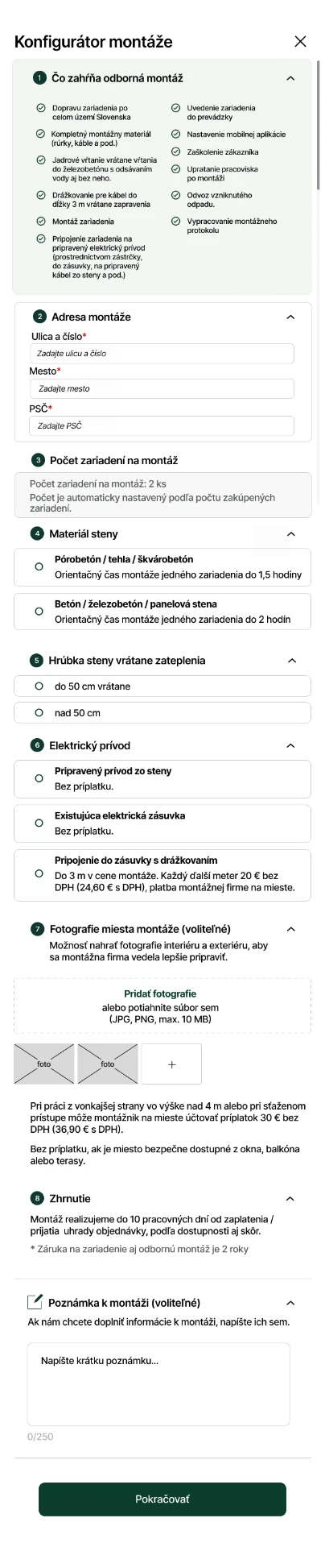The width and height of the screenshot is (325, 1547).
Task: Select 'Pripravený prívod zo steny' option
Action: [162, 779]
